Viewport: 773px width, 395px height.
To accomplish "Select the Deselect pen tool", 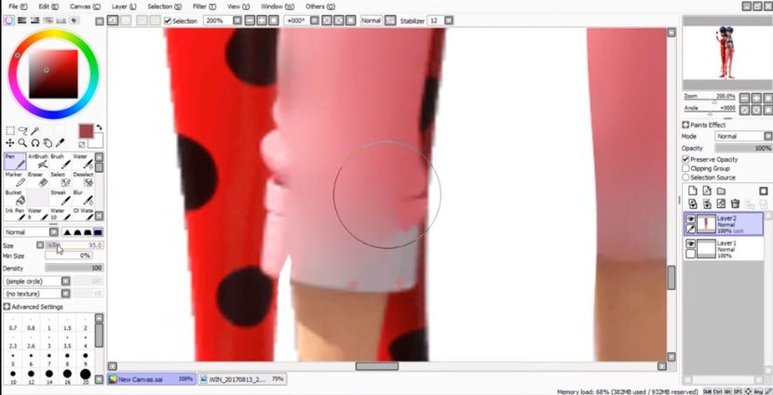I will point(83,179).
